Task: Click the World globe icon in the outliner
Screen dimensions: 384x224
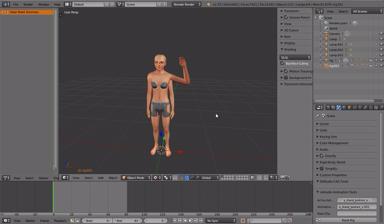Action: [x=326, y=28]
